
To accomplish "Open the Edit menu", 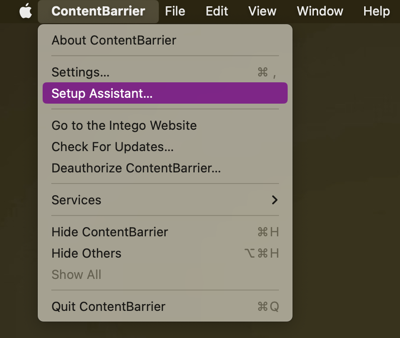I will pos(217,12).
